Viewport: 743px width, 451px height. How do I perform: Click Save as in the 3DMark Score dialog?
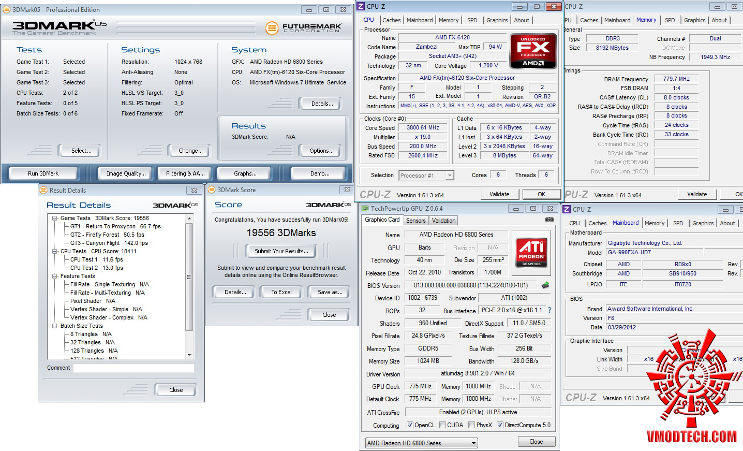[x=330, y=292]
